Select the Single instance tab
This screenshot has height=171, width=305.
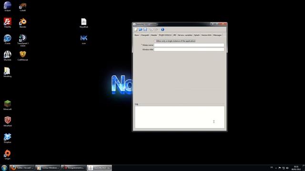165,35
